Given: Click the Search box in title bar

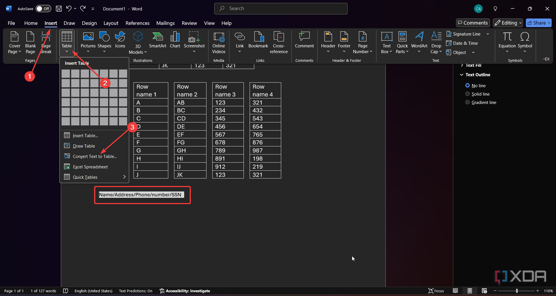Looking at the screenshot, I should pos(281,9).
